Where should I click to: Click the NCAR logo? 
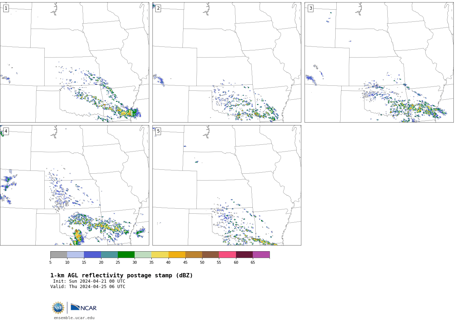pos(84,307)
